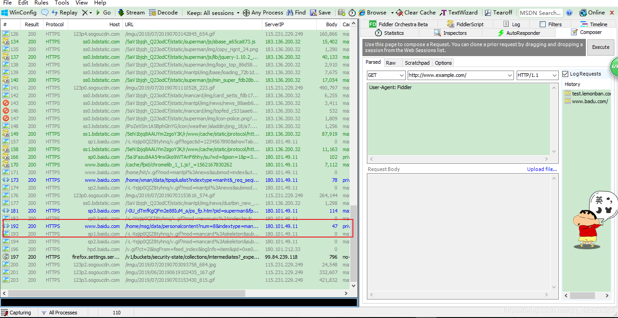Open the TextWizard tool

(459, 13)
